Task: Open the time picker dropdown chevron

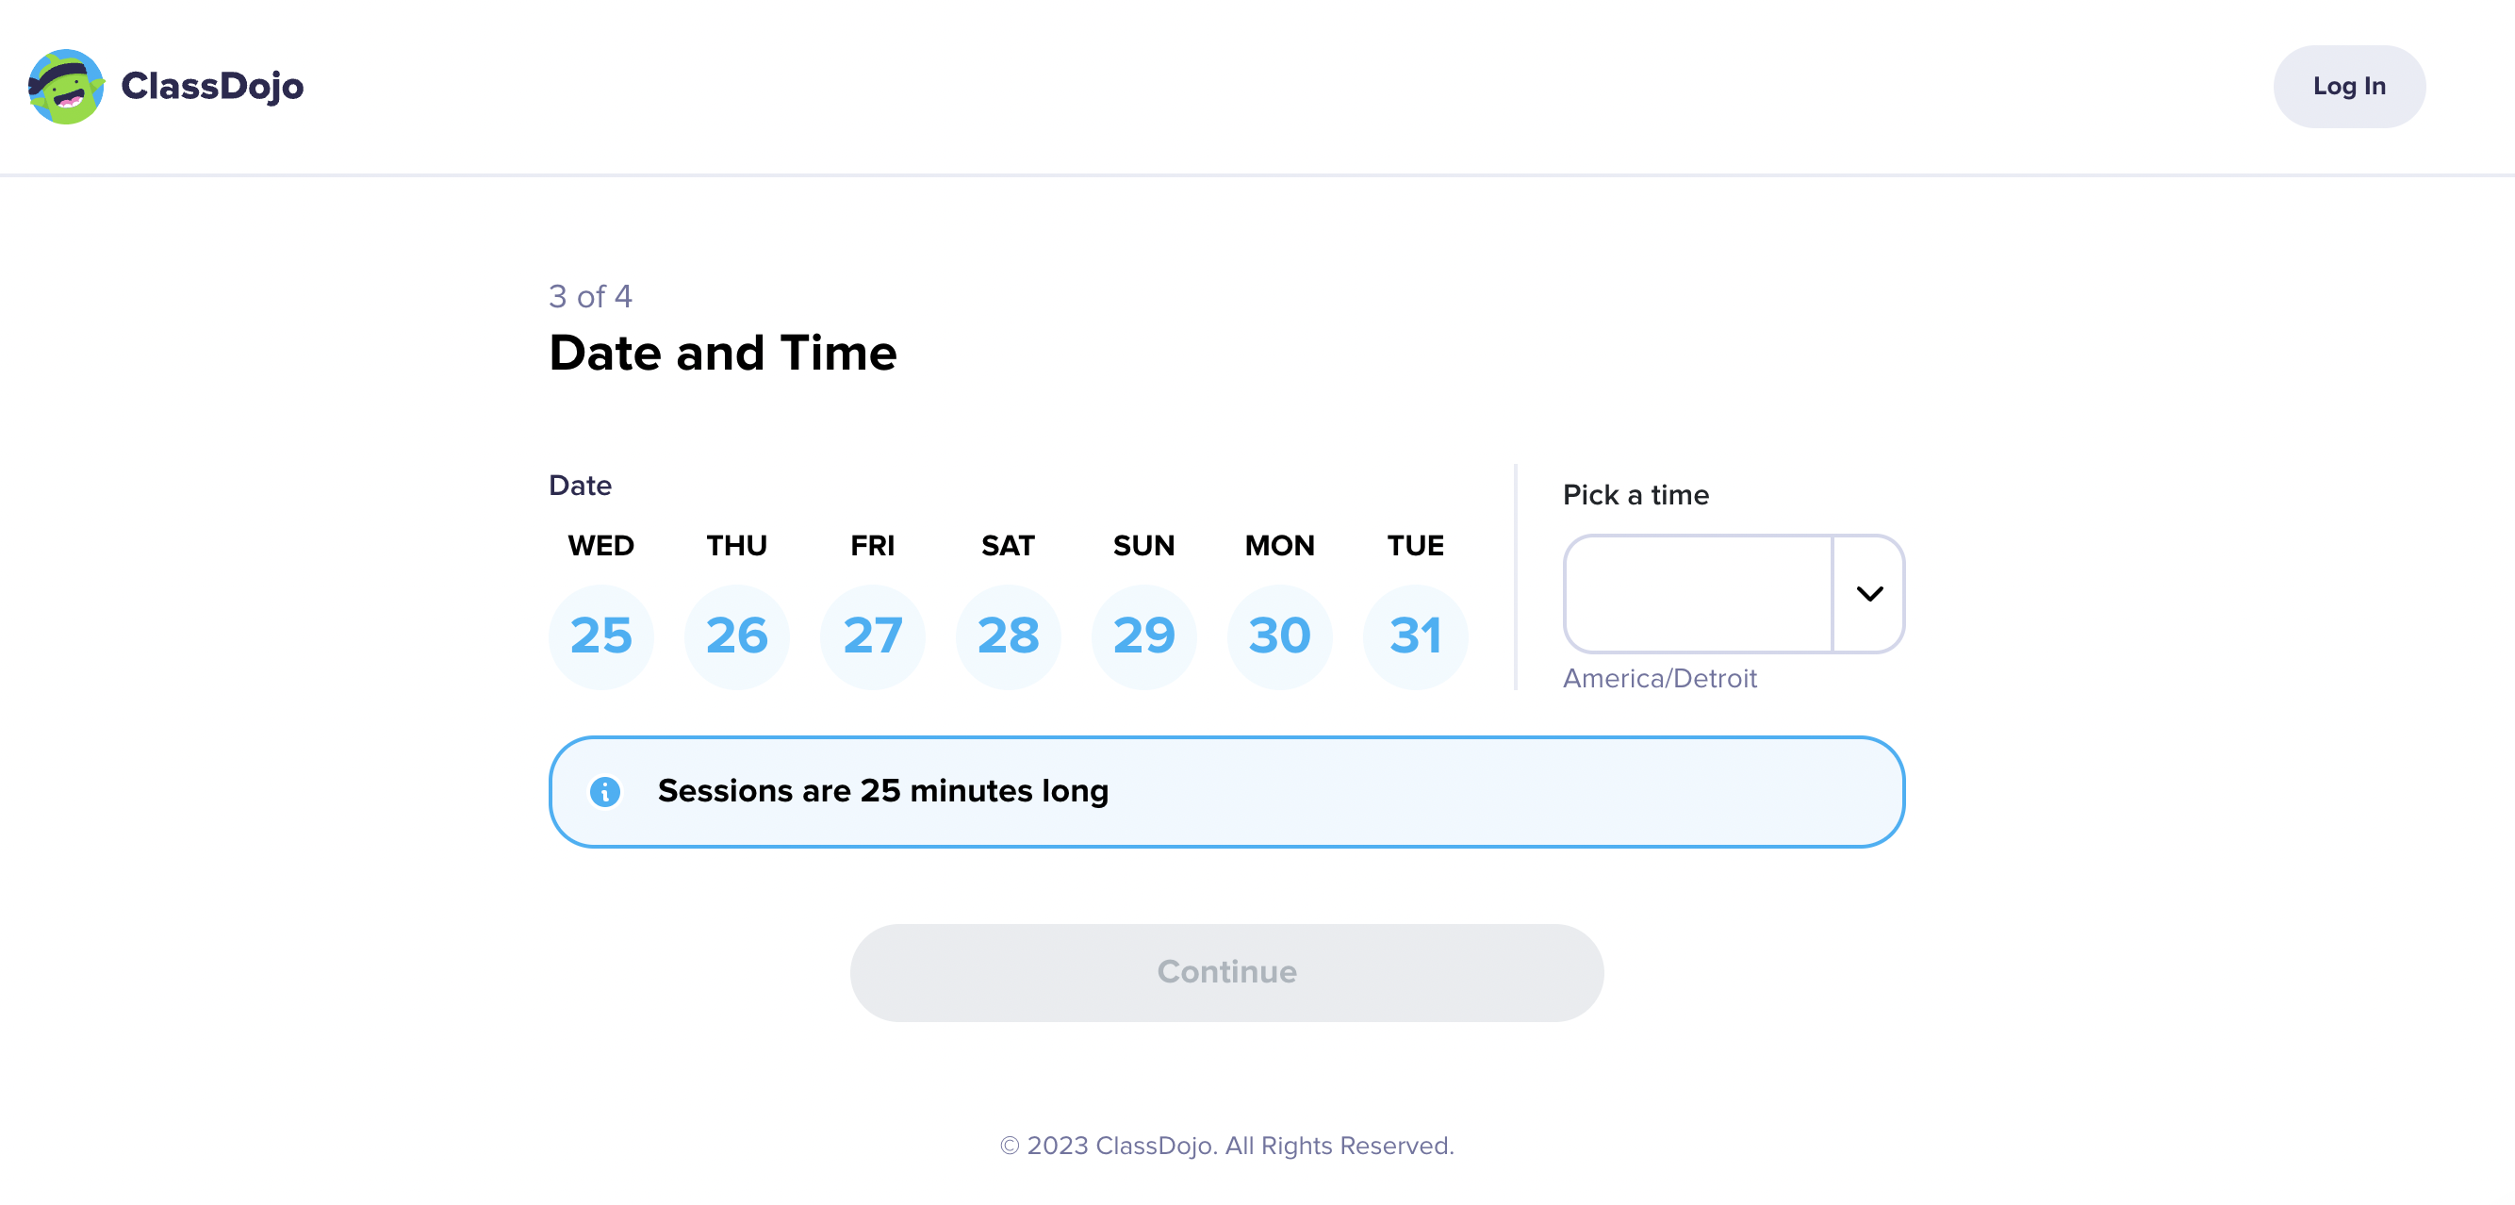Action: pos(1869,595)
